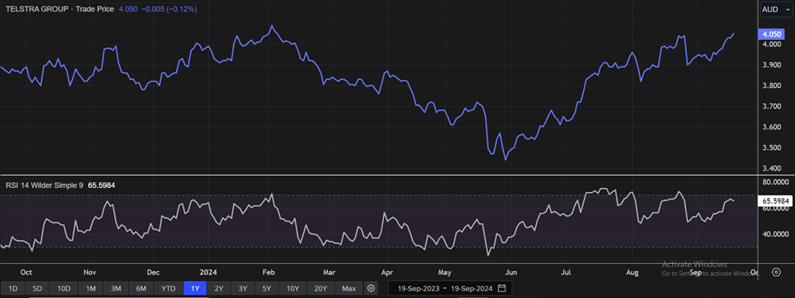The image size is (795, 298).
Task: Show the Max time range
Action: pyautogui.click(x=349, y=288)
